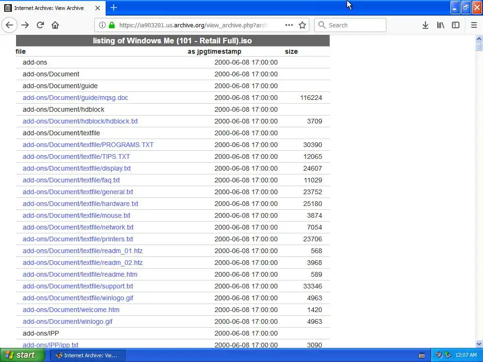Viewport: 483px width, 362px height.
Task: Click the taskbar clock showing 12:07 AM
Action: 466,355
